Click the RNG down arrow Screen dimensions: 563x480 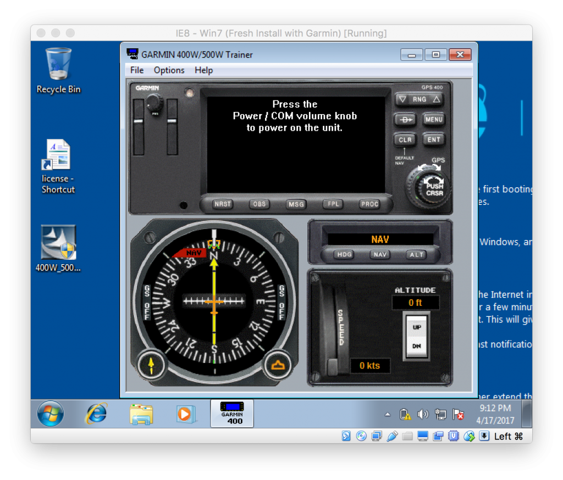(403, 99)
